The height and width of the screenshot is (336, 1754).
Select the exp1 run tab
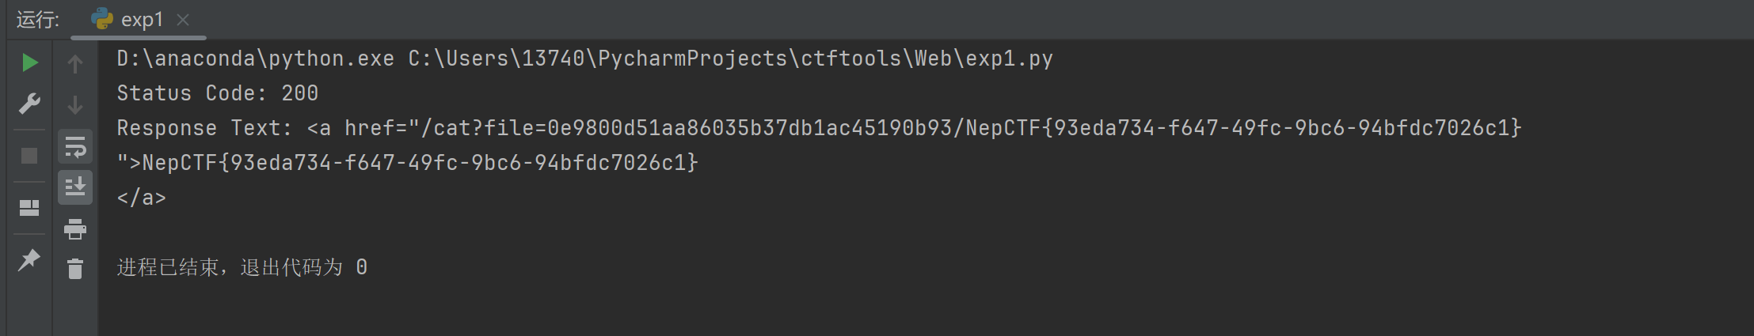coord(139,20)
